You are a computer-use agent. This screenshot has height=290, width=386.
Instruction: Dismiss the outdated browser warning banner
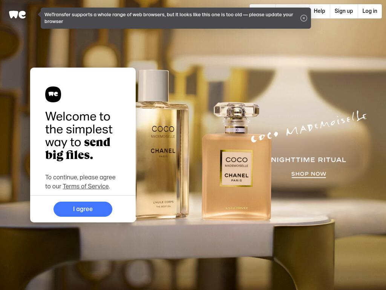point(303,18)
